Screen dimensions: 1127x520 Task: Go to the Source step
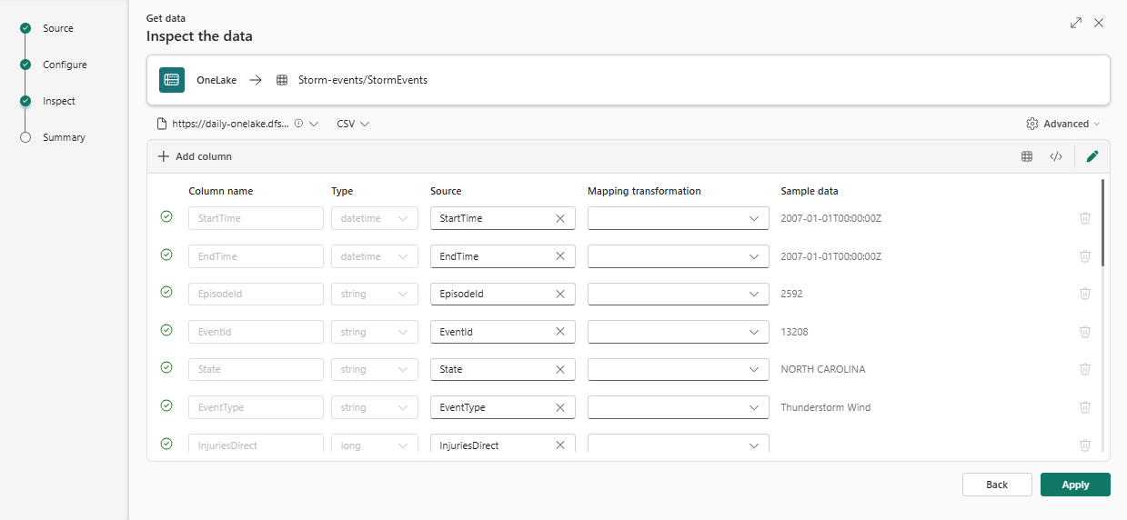(57, 28)
